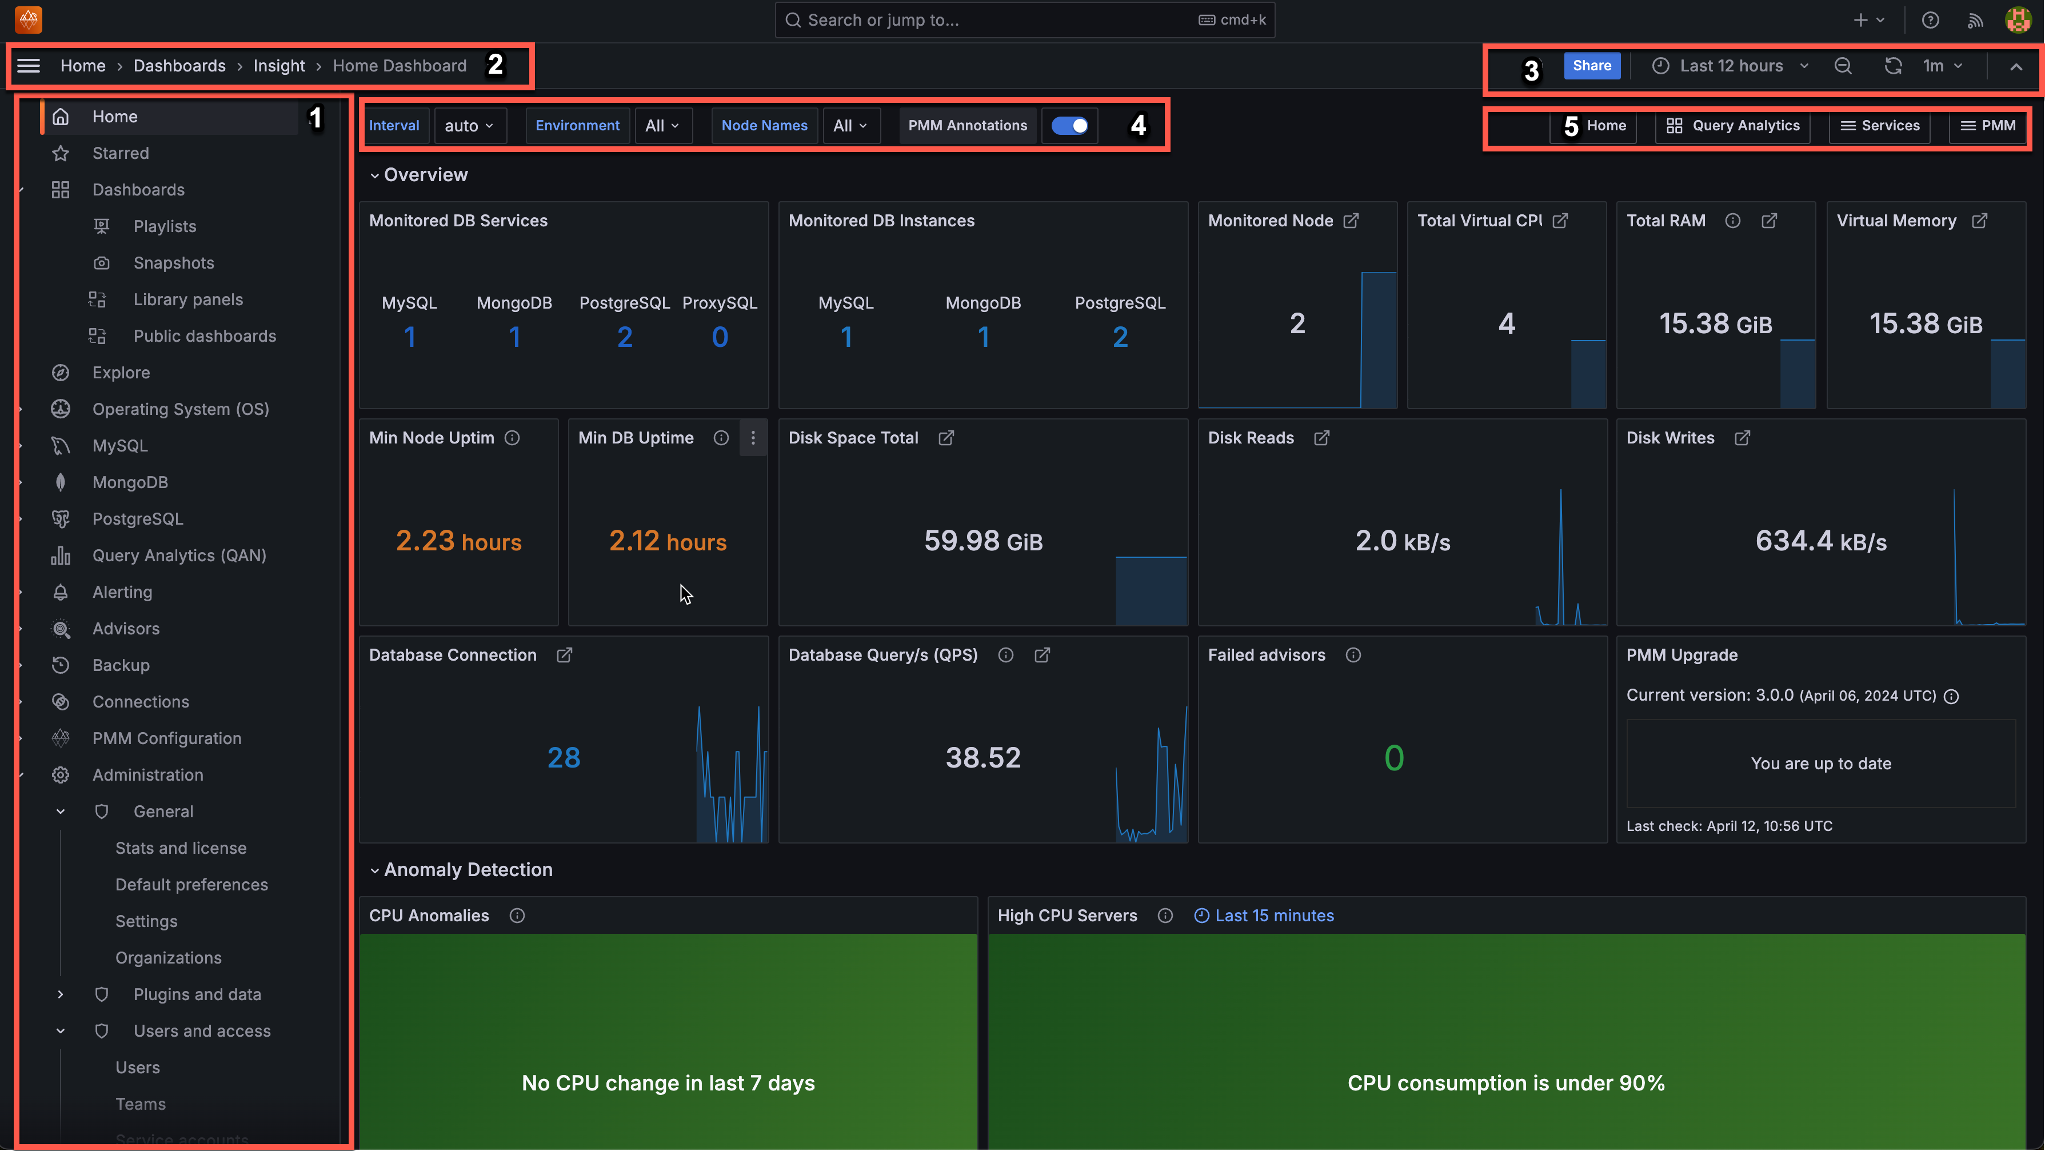Refresh the dashboard with refresh icon
This screenshot has width=2045, height=1151.
pyautogui.click(x=1892, y=66)
